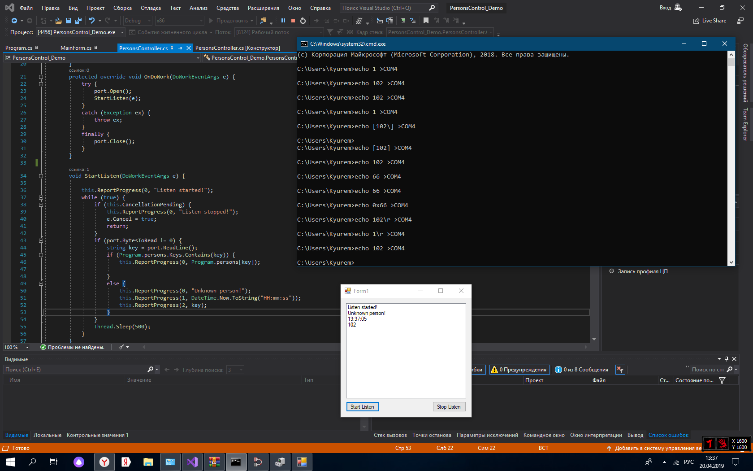Switch to Program.cs tab

[19, 48]
